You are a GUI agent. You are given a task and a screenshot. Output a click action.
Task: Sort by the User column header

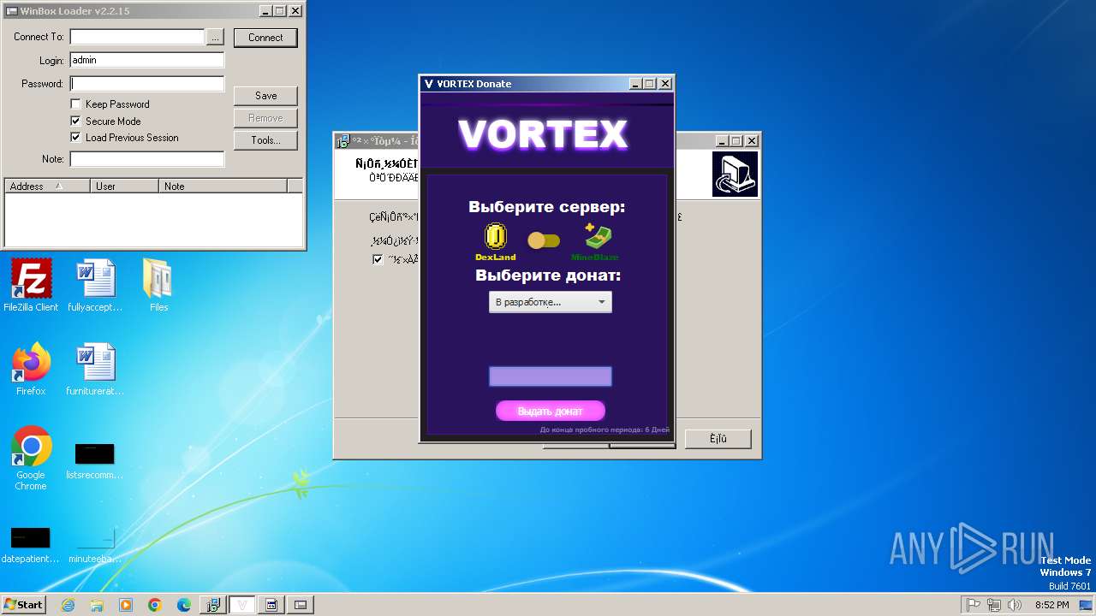[x=124, y=186]
